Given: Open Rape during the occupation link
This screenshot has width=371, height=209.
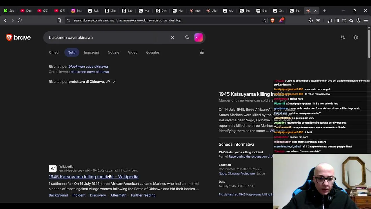Looking at the screenshot, I should (251, 156).
